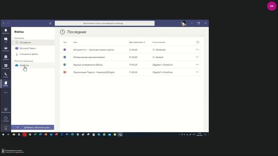Viewport: 278px width, 156px height.
Task: Open more options for Презентация Педагог row
Action: pos(197,72)
